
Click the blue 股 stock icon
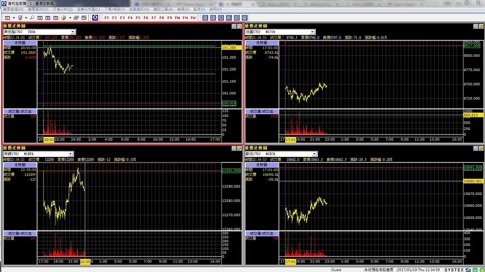[x=205, y=18]
